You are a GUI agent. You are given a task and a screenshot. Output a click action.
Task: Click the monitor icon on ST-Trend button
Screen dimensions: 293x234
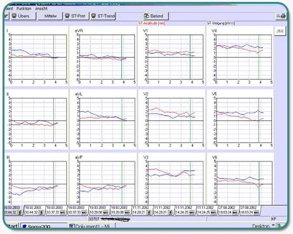click(x=93, y=16)
